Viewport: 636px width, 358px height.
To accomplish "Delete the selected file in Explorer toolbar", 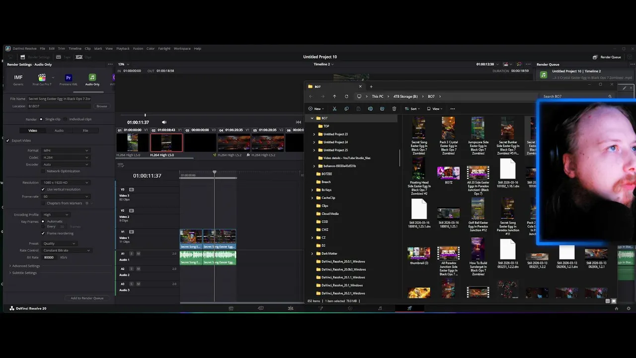I will tap(394, 109).
